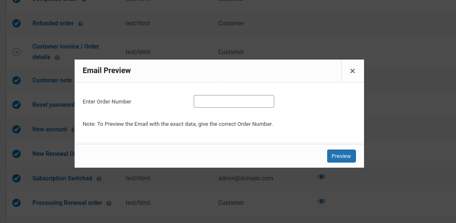The width and height of the screenshot is (456, 223).
Task: Click the Processing Renewal order checkmark icon
Action: tap(17, 203)
